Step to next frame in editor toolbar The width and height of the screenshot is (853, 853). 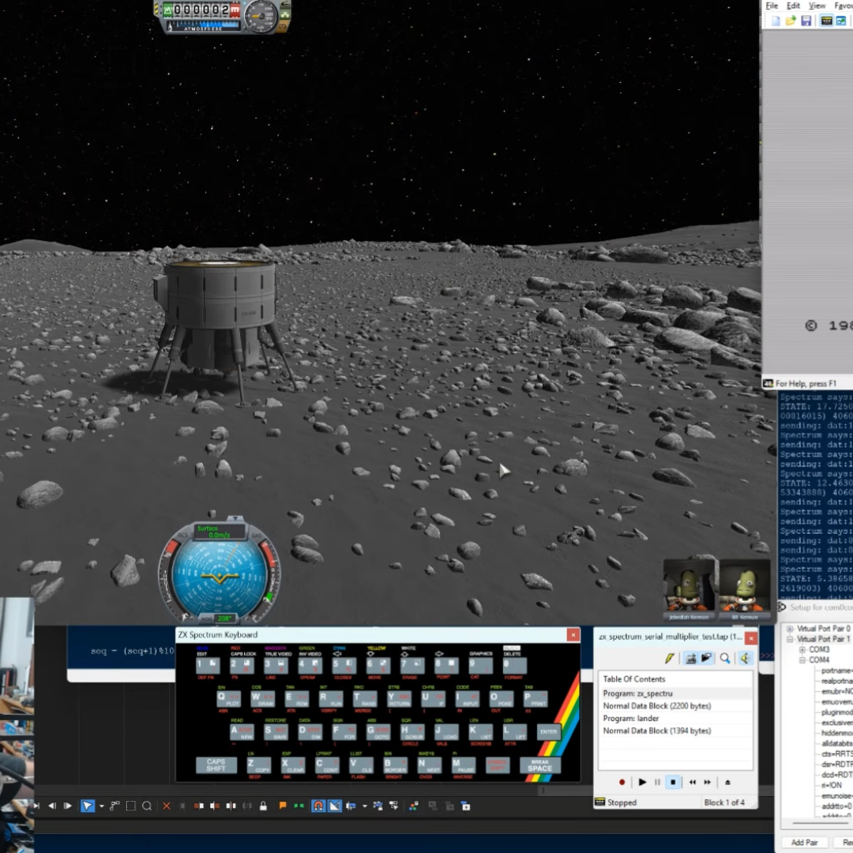(67, 806)
